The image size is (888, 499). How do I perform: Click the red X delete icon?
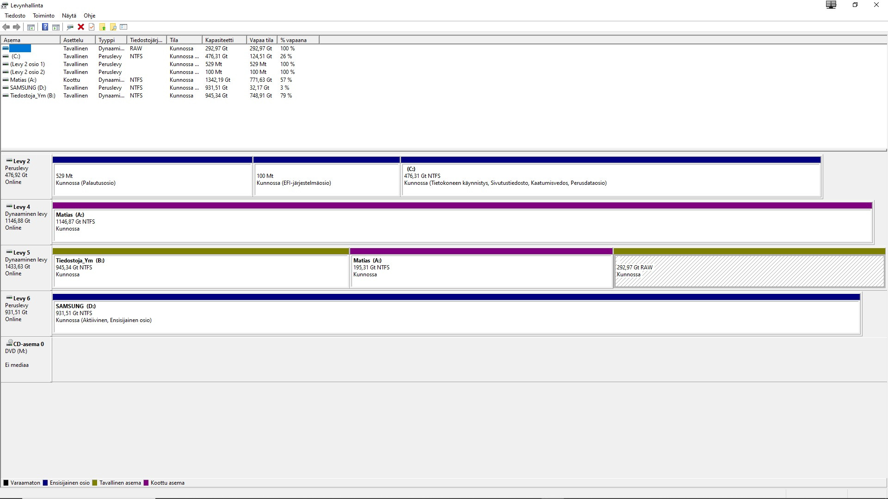pyautogui.click(x=81, y=27)
